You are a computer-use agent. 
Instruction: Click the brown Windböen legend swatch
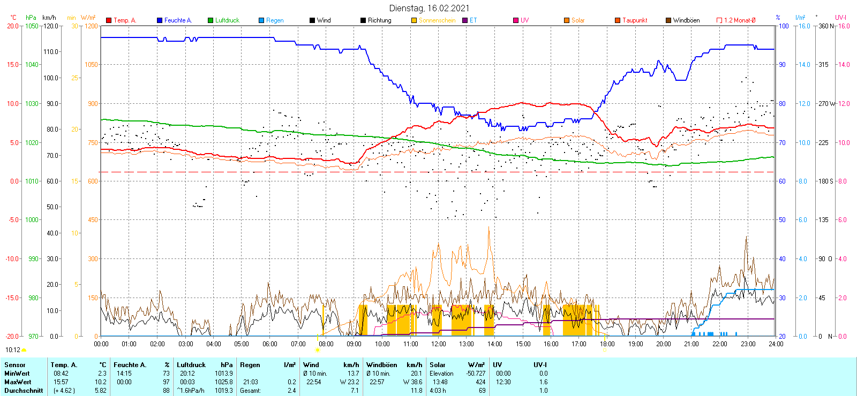click(668, 20)
